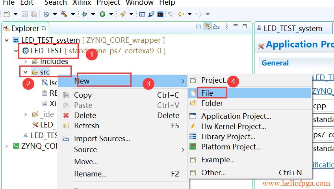Click the green Run button icon
The image size is (334, 189).
point(102,14)
